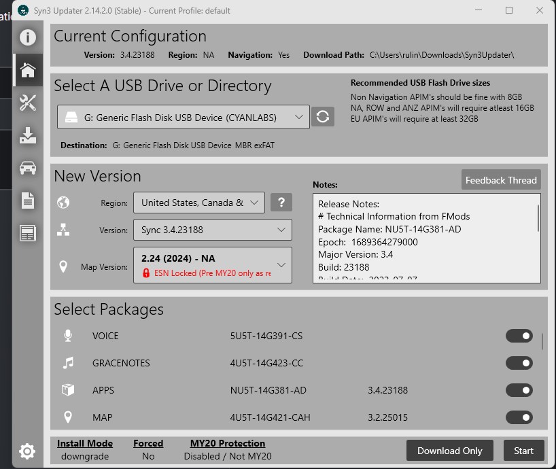Screen dimensions: 556x469
Task: Click the Feedback Thread button
Action: 501,180
